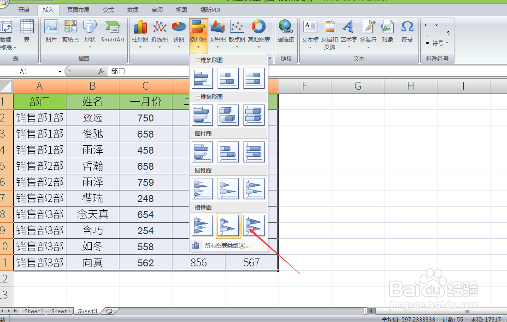Click the insert function fx button
The image size is (507, 322).
click(x=101, y=71)
